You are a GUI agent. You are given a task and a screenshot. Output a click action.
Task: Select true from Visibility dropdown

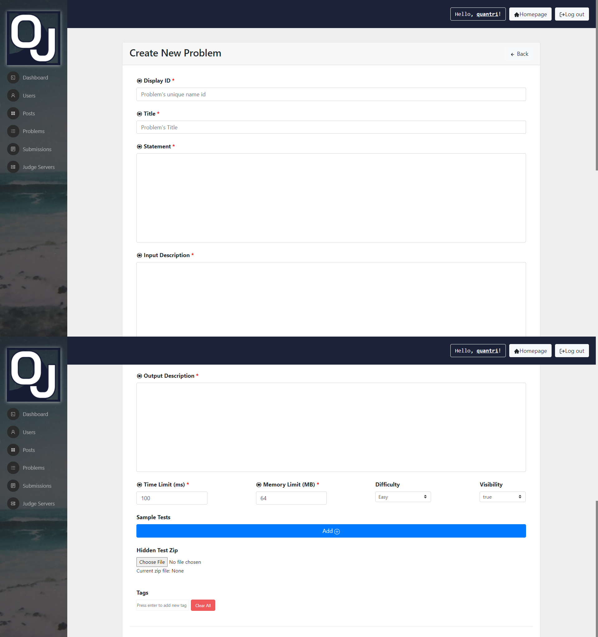coord(502,496)
